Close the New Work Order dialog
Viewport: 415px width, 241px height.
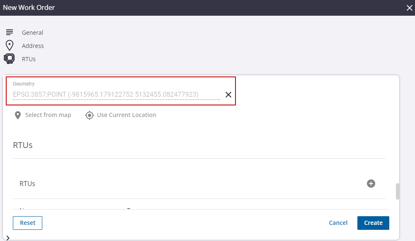click(409, 7)
